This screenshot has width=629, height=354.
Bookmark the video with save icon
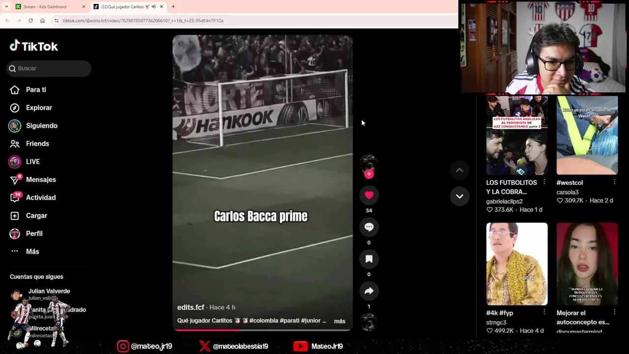[369, 259]
